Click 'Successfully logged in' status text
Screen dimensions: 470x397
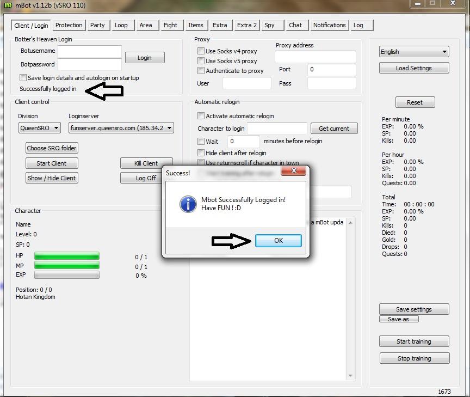tap(48, 89)
